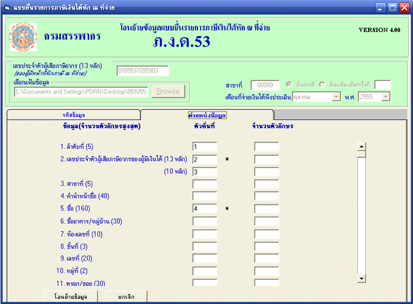The width and height of the screenshot is (413, 304).
Task: Click the Browse button for file selection
Action: tap(168, 91)
